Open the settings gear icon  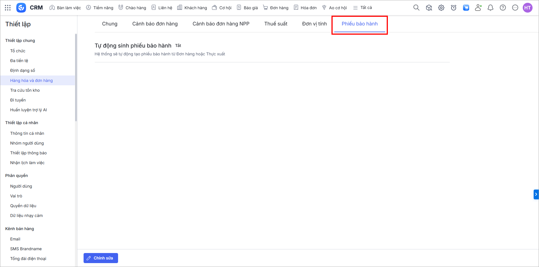(x=441, y=8)
